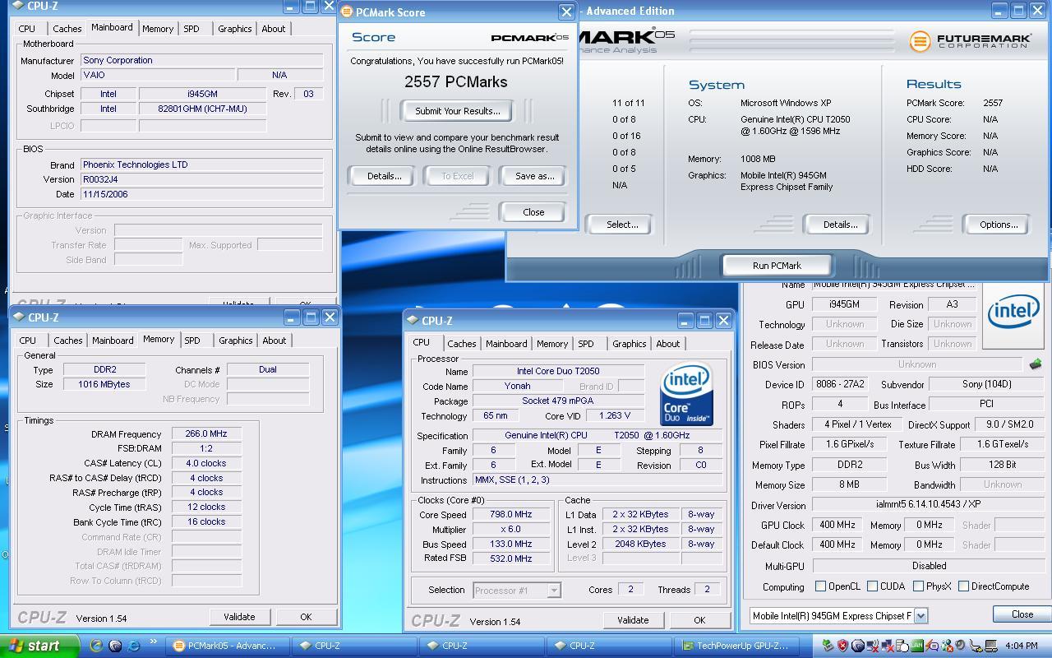Screen dimensions: 1052x658
Task: Open CPU tab in the Memory CPU-Z window
Action: tap(28, 340)
